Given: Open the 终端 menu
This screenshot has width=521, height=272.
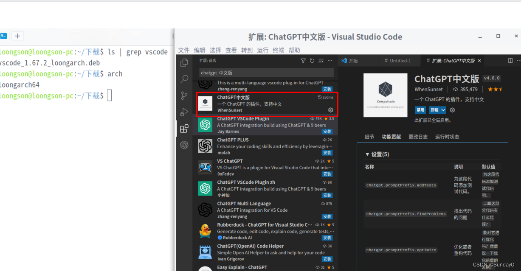Looking at the screenshot, I should (x=279, y=50).
